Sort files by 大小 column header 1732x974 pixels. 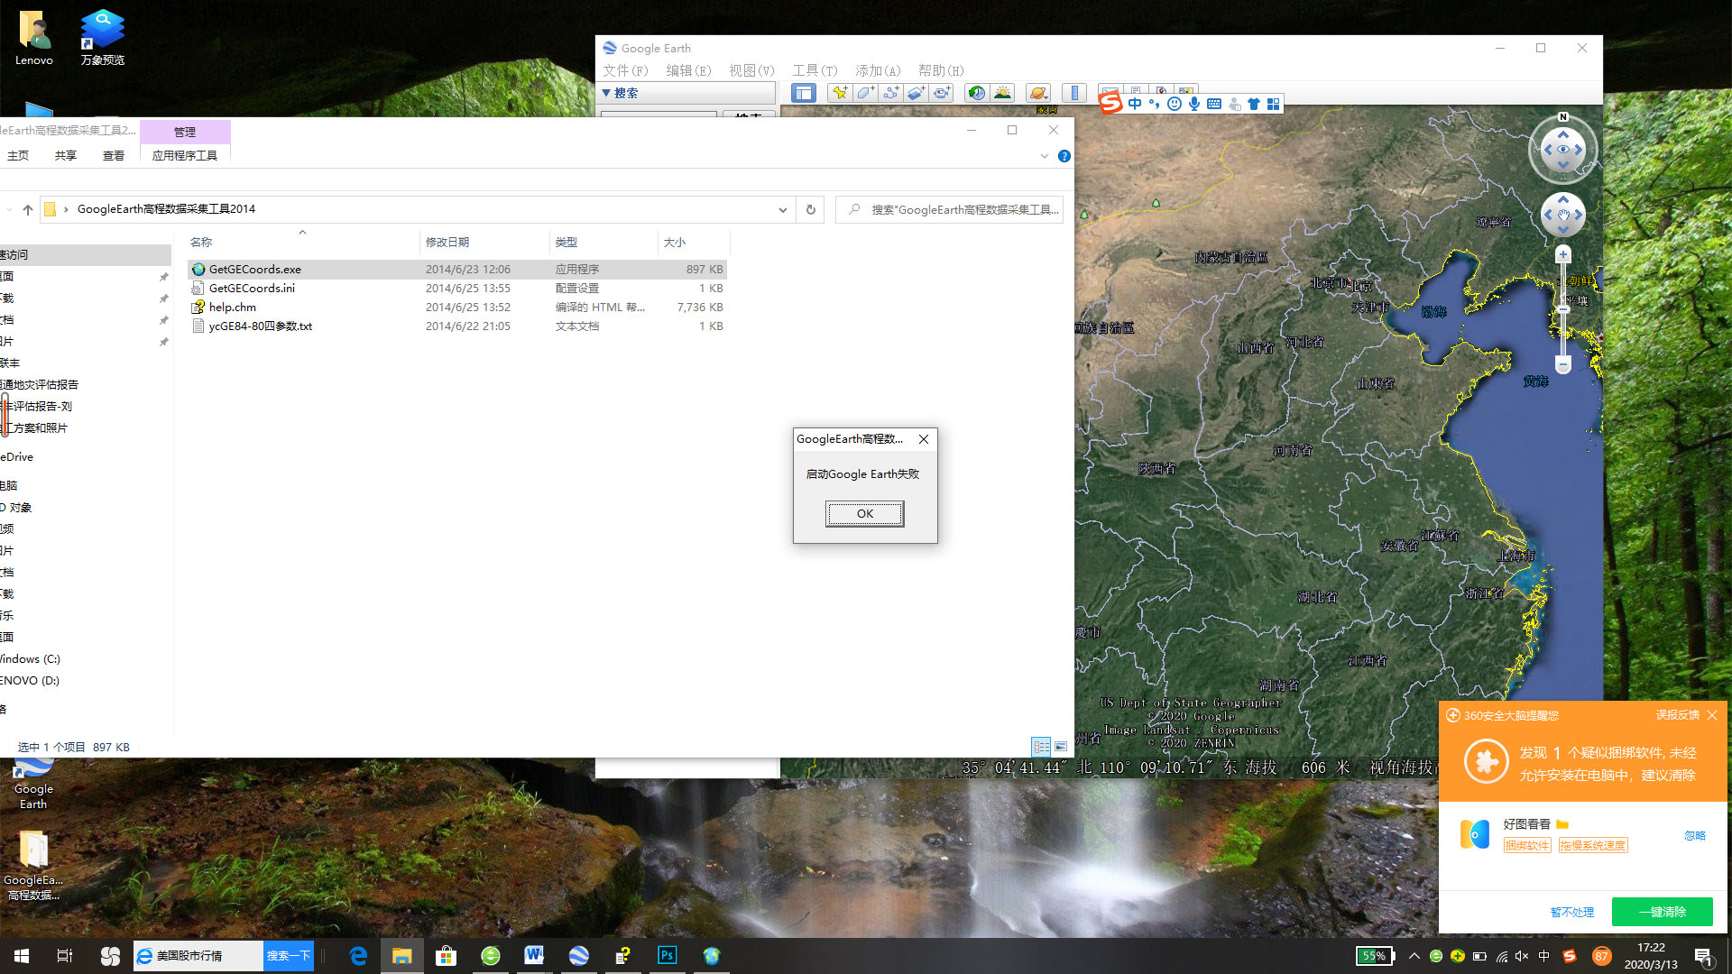(694, 242)
